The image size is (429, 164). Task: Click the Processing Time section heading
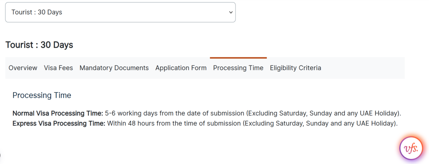pos(42,95)
